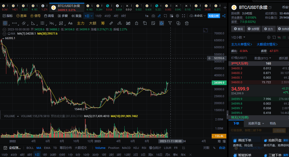Copy the BTC/USDT永续 symbol name icon

pyautogui.click(x=270, y=8)
